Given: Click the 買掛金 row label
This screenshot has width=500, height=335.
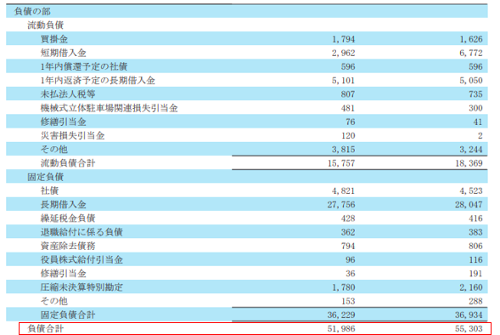Looking at the screenshot, I should click(54, 39).
